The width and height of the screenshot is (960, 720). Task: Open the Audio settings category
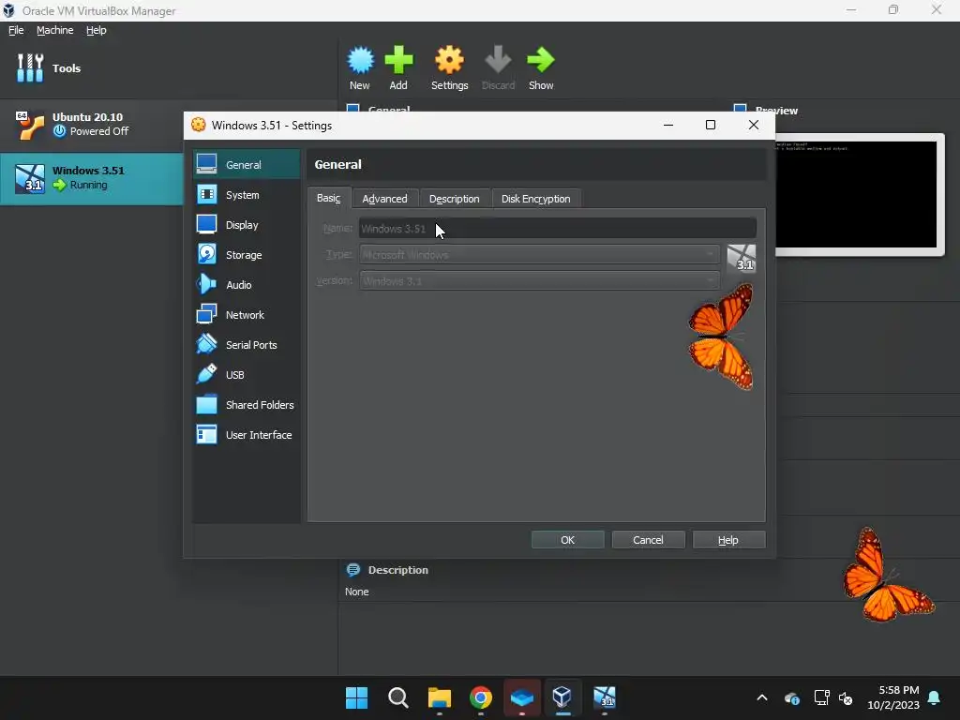pyautogui.click(x=247, y=285)
